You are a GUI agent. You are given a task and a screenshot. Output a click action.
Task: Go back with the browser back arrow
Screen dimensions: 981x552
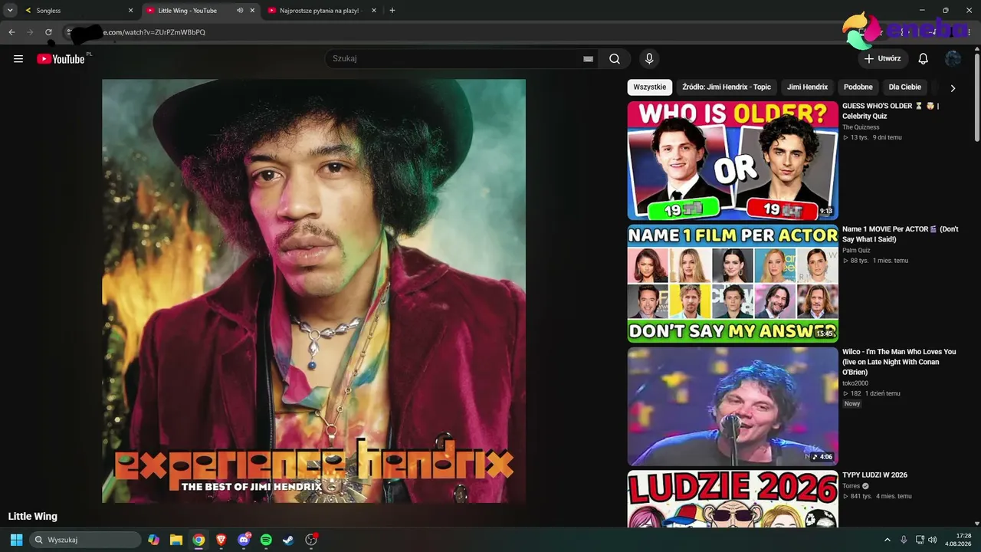pyautogui.click(x=11, y=32)
